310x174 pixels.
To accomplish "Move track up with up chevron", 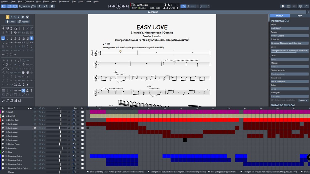I will (x=31, y=108).
